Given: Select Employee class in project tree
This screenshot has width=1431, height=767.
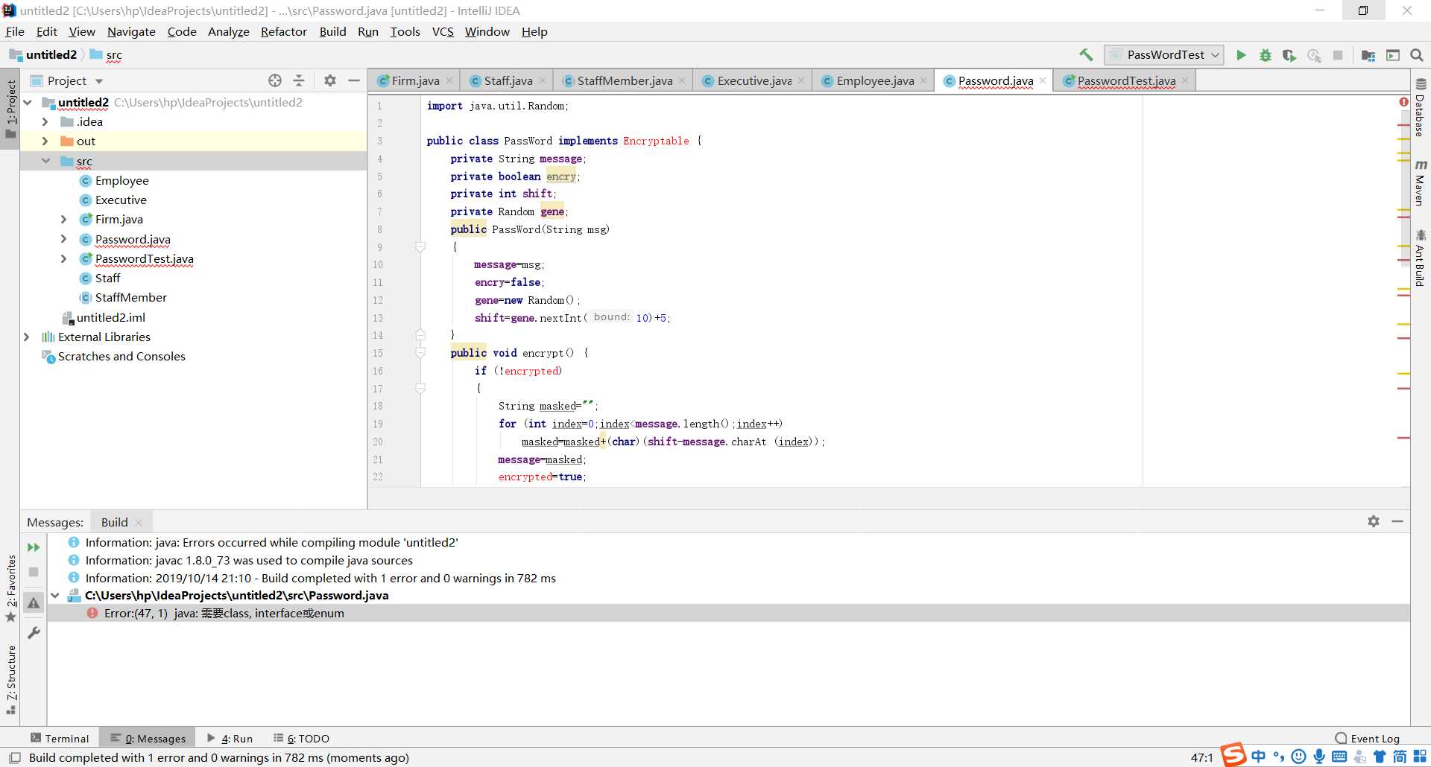Looking at the screenshot, I should 121,180.
